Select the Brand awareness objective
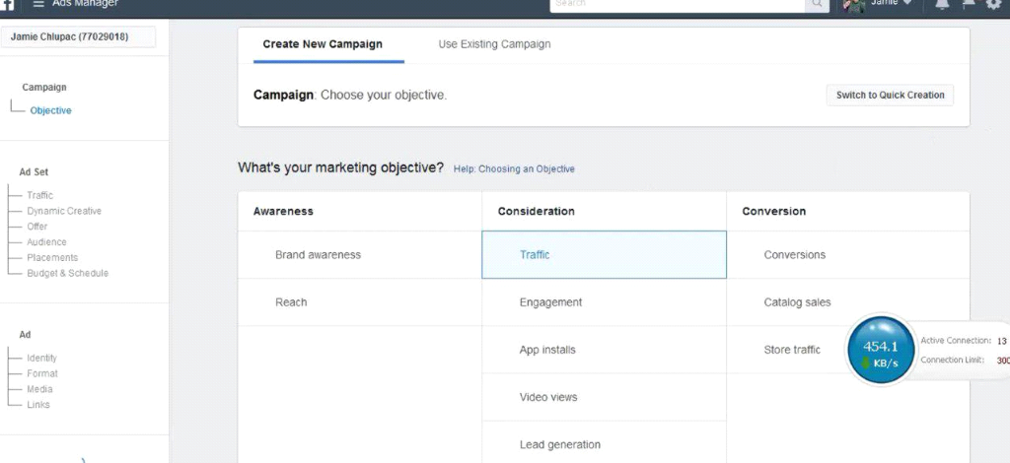Image resolution: width=1010 pixels, height=463 pixels. [x=318, y=255]
